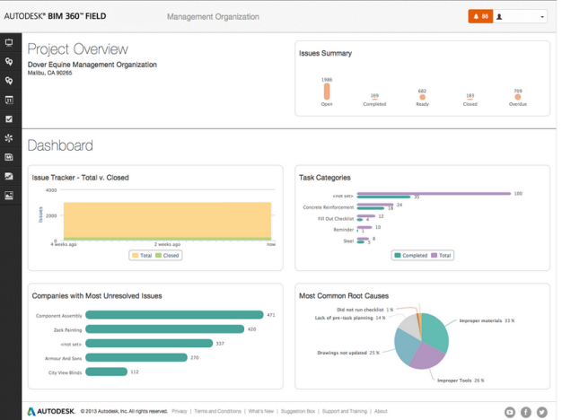562x420 pixels.
Task: Open the Suggestion Box link
Action: 298,411
